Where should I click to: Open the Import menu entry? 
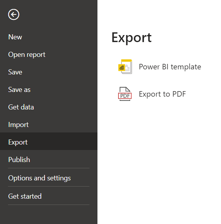click(49, 125)
